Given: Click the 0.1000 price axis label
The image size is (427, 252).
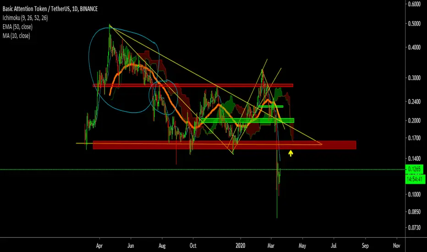Looking at the screenshot, I should [x=414, y=195].
